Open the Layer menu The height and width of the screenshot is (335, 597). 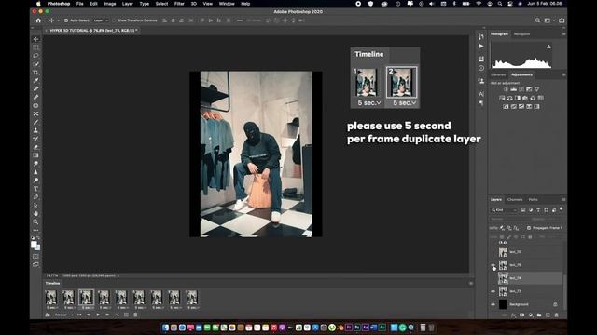click(x=128, y=4)
